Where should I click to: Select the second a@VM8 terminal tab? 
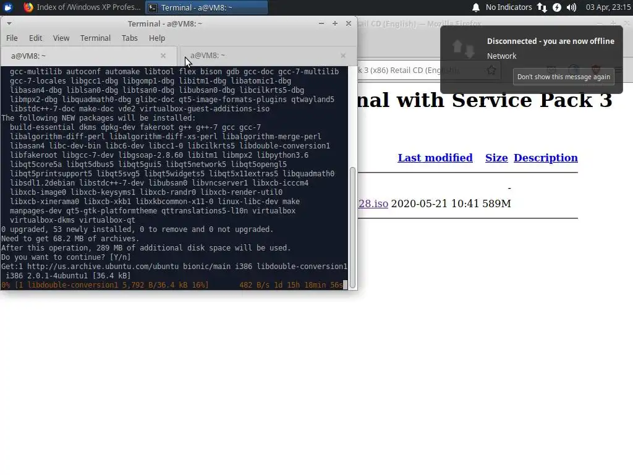point(267,56)
